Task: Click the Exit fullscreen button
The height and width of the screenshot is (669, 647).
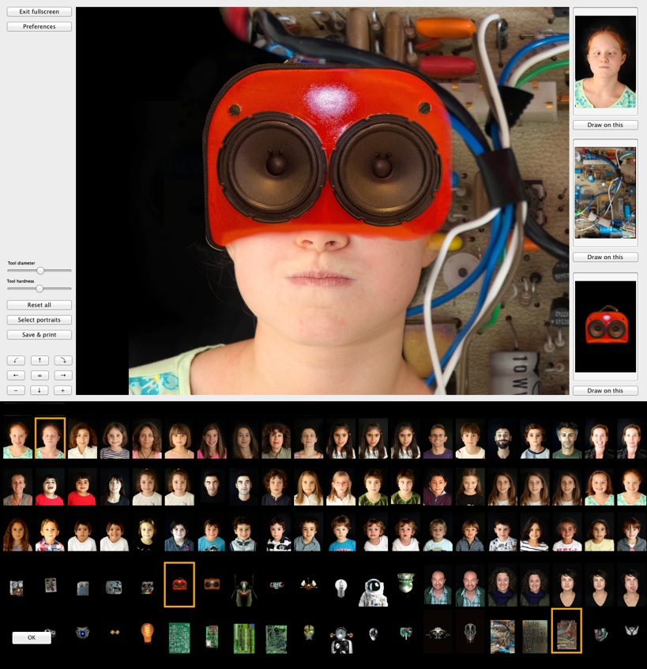Action: [39, 12]
